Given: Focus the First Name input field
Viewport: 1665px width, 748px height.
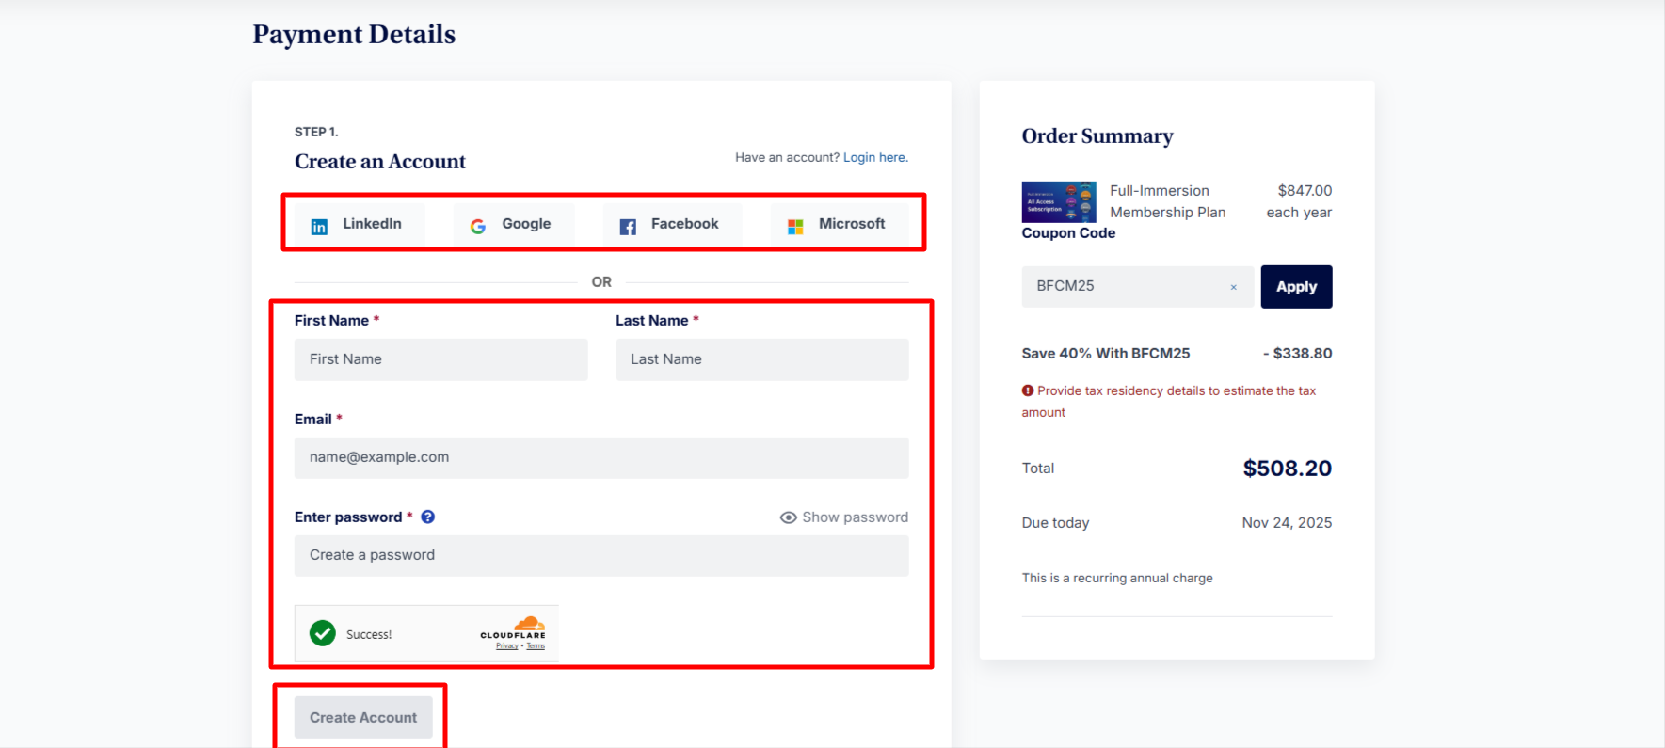Looking at the screenshot, I should (x=440, y=359).
